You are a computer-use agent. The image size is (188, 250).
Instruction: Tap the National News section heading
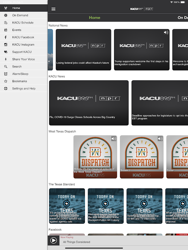[x=58, y=26]
